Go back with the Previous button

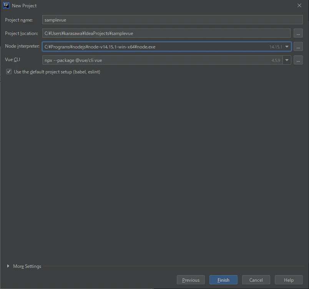coord(191,280)
